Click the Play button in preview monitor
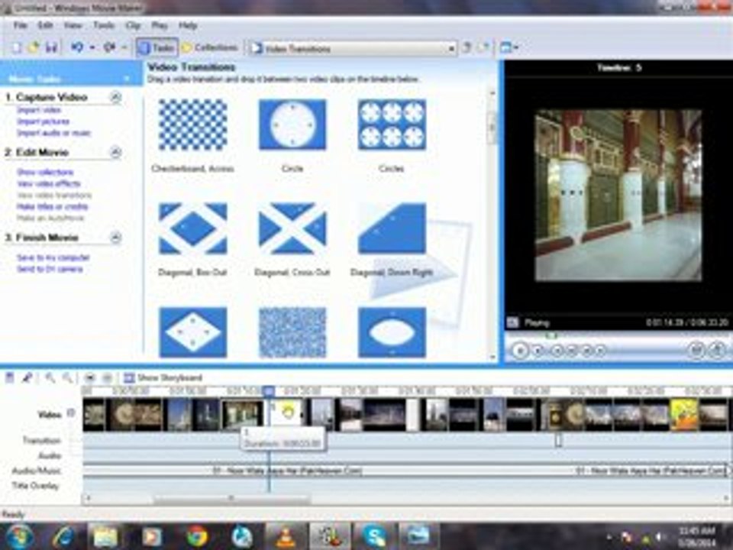This screenshot has width=733, height=550. point(520,351)
